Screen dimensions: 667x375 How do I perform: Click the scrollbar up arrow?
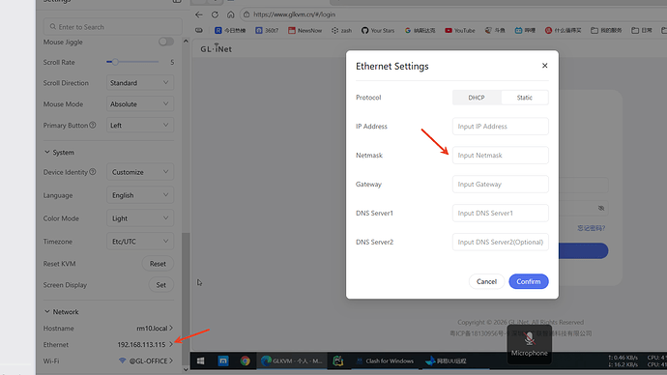coord(186,42)
